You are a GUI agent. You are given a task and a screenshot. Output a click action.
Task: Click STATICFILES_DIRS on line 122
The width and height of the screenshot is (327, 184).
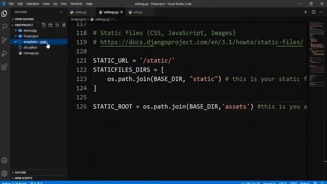coord(122,70)
